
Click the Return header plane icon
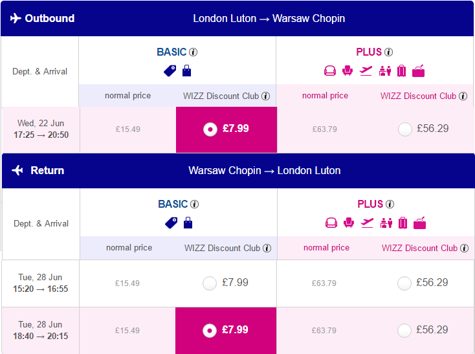[x=17, y=170]
